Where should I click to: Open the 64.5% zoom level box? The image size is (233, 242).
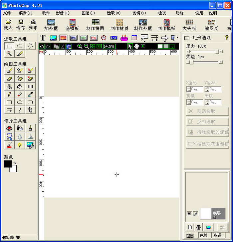[x=109, y=46]
